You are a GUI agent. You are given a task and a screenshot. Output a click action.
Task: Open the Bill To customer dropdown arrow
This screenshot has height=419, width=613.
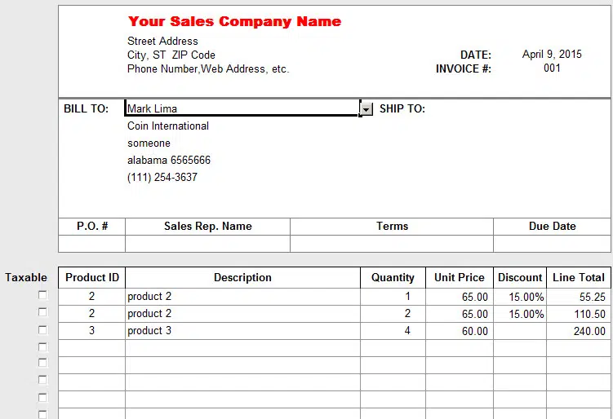[366, 108]
